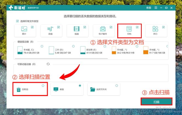Click the 可移动驱动器 (0) heading

click(x=26, y=64)
